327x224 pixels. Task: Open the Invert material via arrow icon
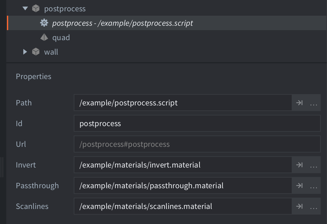click(299, 165)
